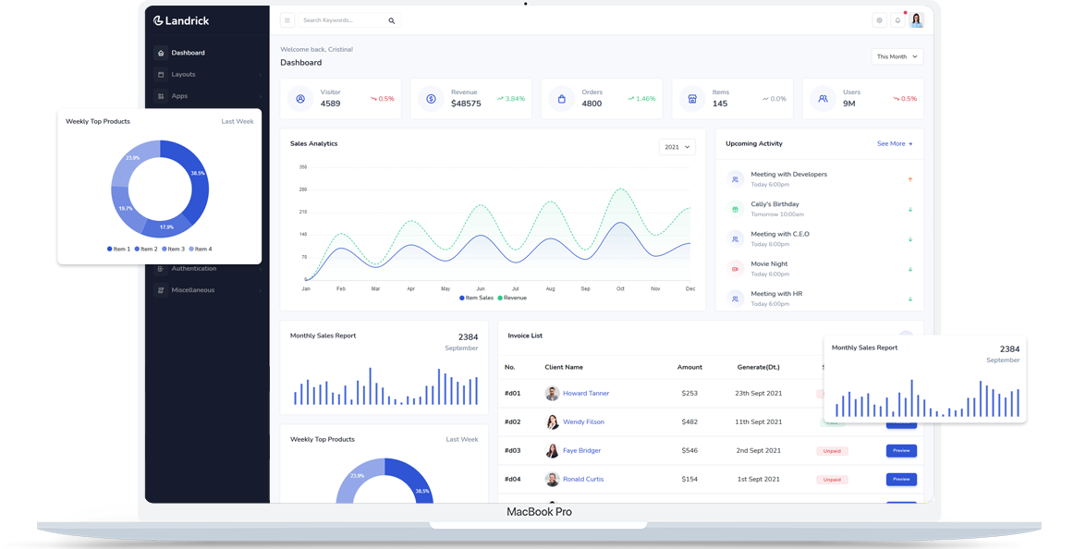Click the Layouts icon in the sidebar
This screenshot has width=1086, height=549.
click(x=162, y=74)
